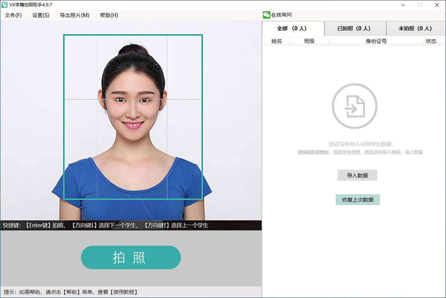Click the WeChat online inquiry icon
Viewport: 446px width, 298px height.
(266, 15)
